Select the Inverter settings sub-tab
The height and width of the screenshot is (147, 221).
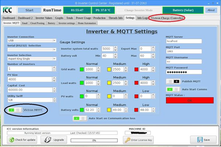tap(67, 23)
